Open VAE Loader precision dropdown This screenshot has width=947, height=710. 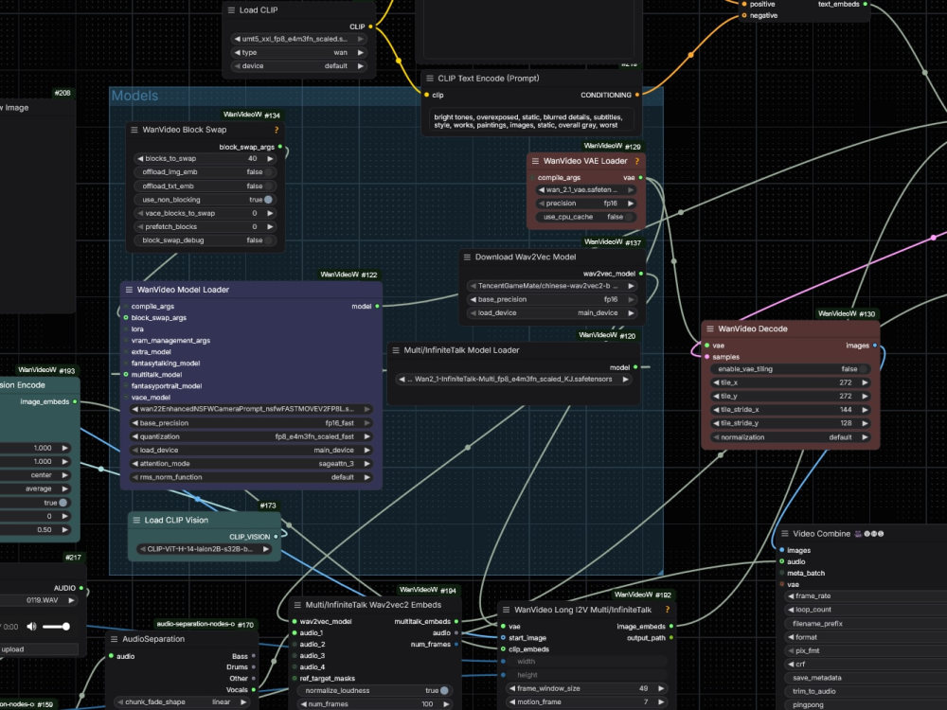click(x=585, y=204)
